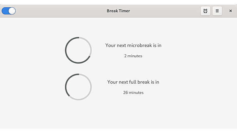This screenshot has width=237, height=133.
Task: Click the "Your next full break is in" label
Action: [x=133, y=82]
